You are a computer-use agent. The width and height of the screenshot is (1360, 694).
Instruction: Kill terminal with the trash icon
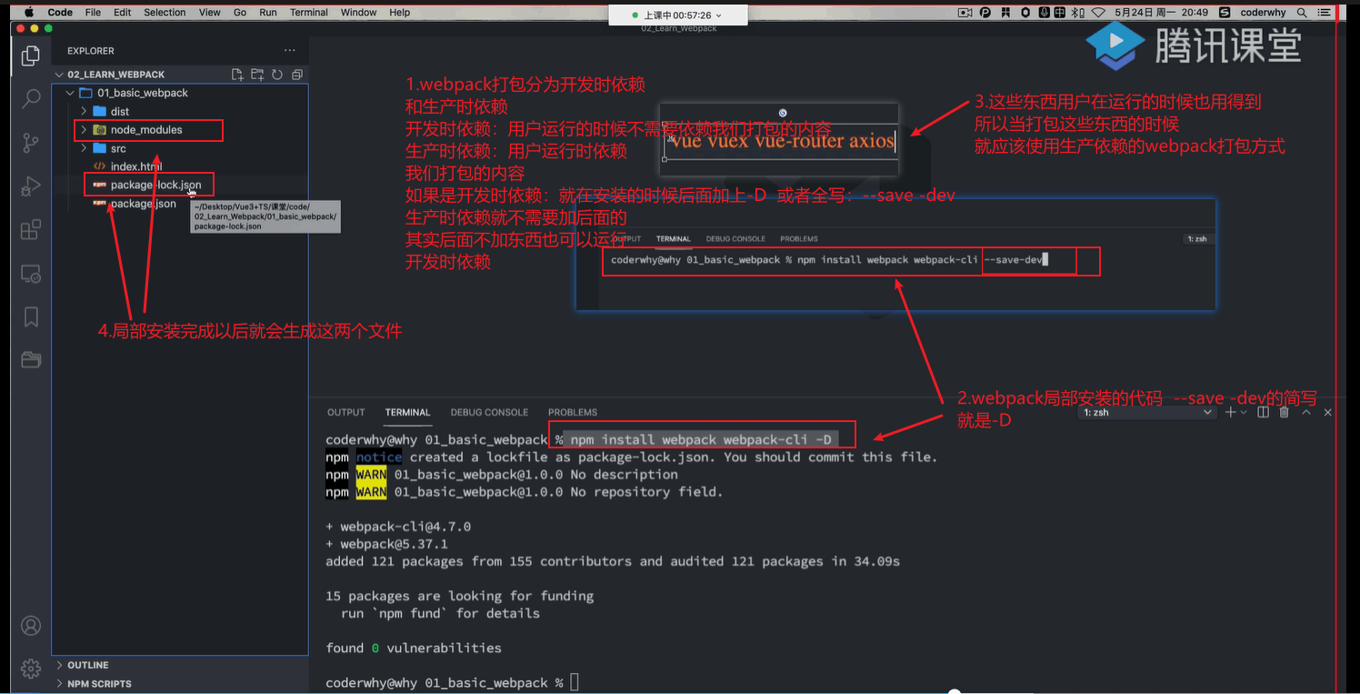[x=1285, y=412]
